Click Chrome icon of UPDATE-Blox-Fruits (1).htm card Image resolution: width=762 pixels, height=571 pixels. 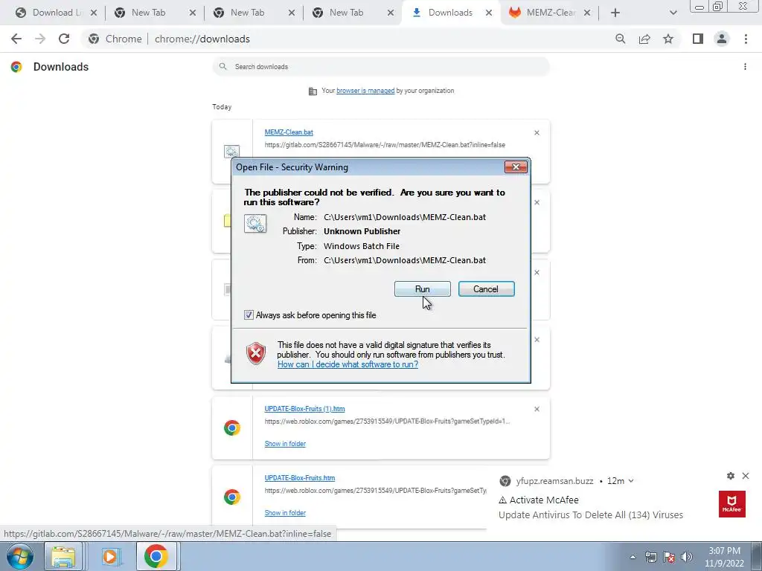click(232, 428)
